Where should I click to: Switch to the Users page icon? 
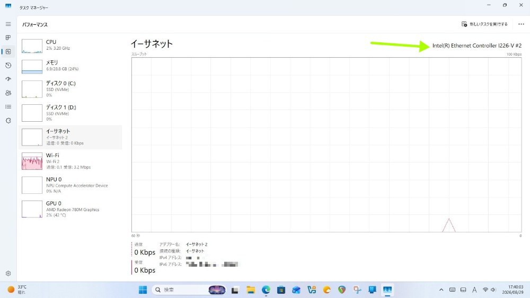coord(8,93)
